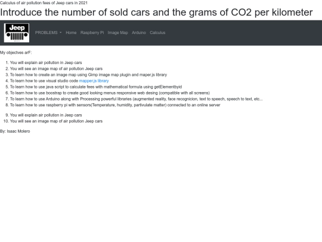Click the small title about pollution fees 2021
322x242 pixels.
tap(44, 3)
